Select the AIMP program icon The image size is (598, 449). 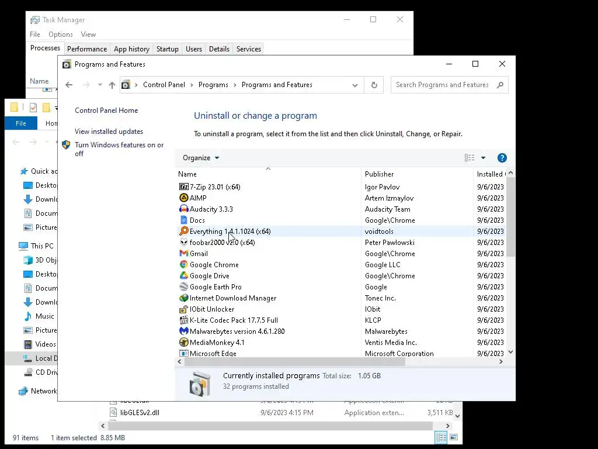click(x=184, y=198)
